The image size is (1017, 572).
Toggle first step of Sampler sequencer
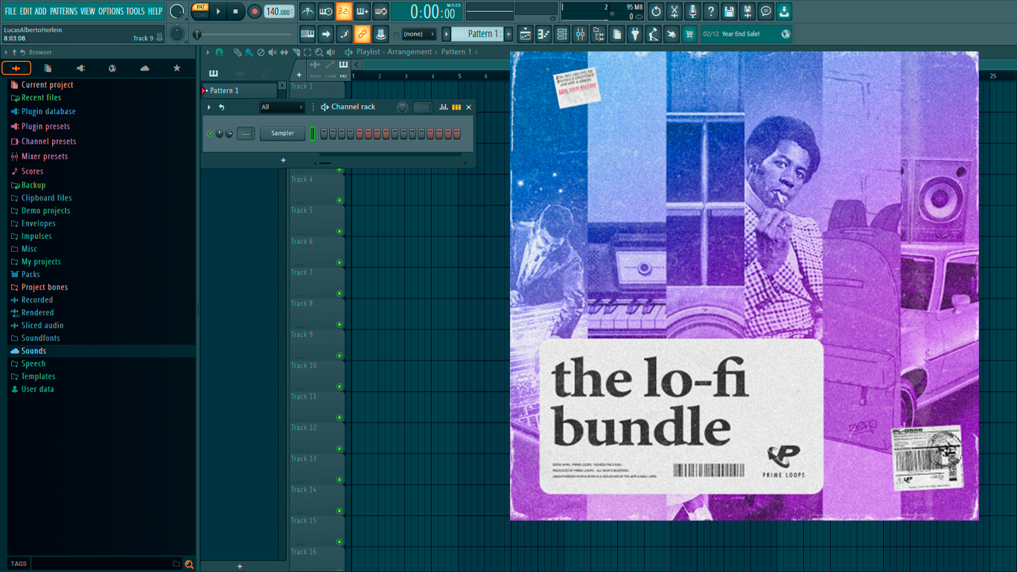tap(323, 133)
